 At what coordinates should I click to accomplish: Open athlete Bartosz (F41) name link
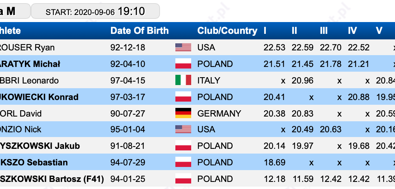tap(52, 179)
